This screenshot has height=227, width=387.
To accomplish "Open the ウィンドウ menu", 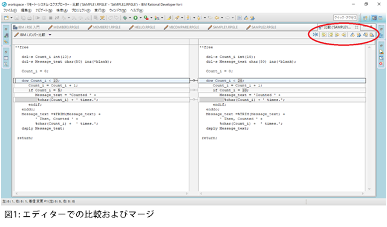I will 118,10.
